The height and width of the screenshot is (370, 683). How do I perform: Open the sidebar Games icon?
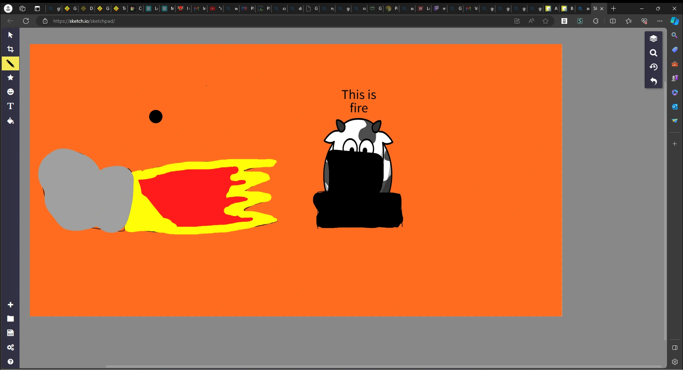pyautogui.click(x=674, y=78)
